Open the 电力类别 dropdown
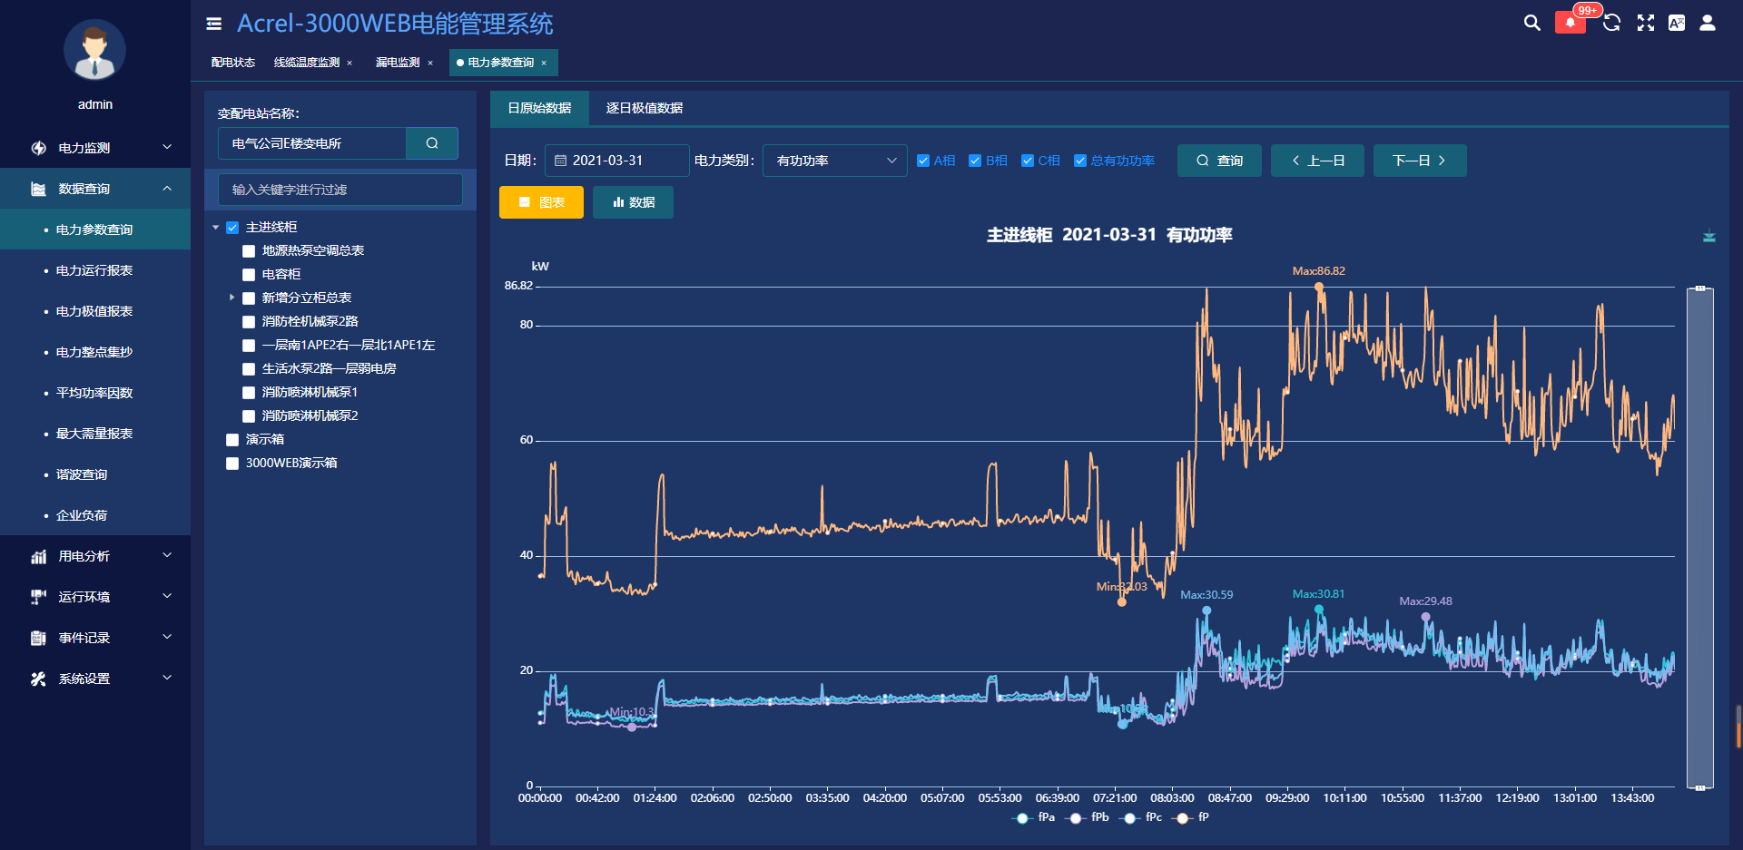This screenshot has height=850, width=1743. coord(834,161)
